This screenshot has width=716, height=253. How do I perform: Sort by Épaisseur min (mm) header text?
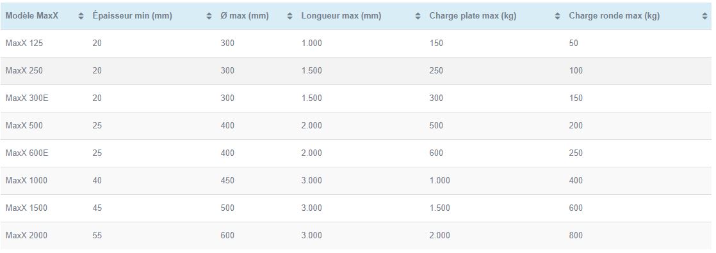(132, 16)
